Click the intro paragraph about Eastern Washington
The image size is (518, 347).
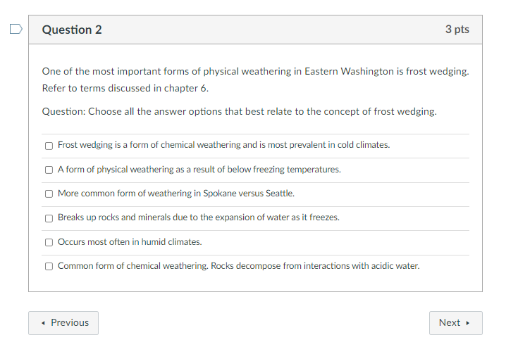click(x=255, y=80)
